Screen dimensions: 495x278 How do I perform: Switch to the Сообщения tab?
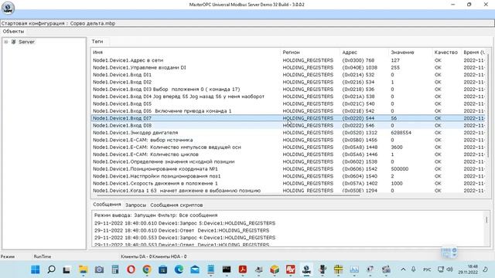tap(107, 205)
